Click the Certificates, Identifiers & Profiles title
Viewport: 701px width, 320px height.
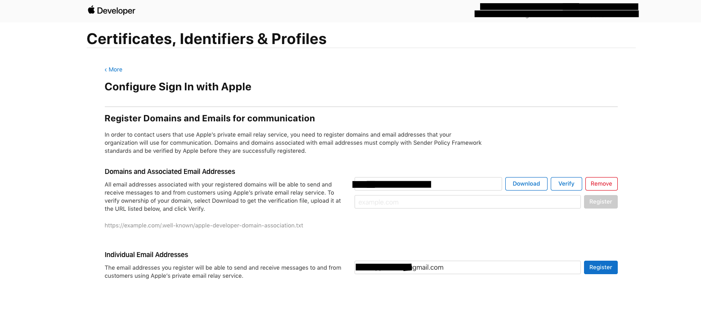pos(207,39)
